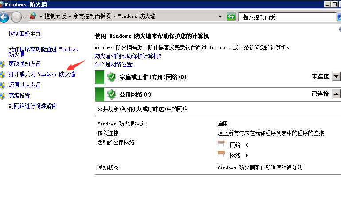Screen dimensions: 341x215
Task: Click bench icon beside 网络 6
Action: tap(221, 144)
